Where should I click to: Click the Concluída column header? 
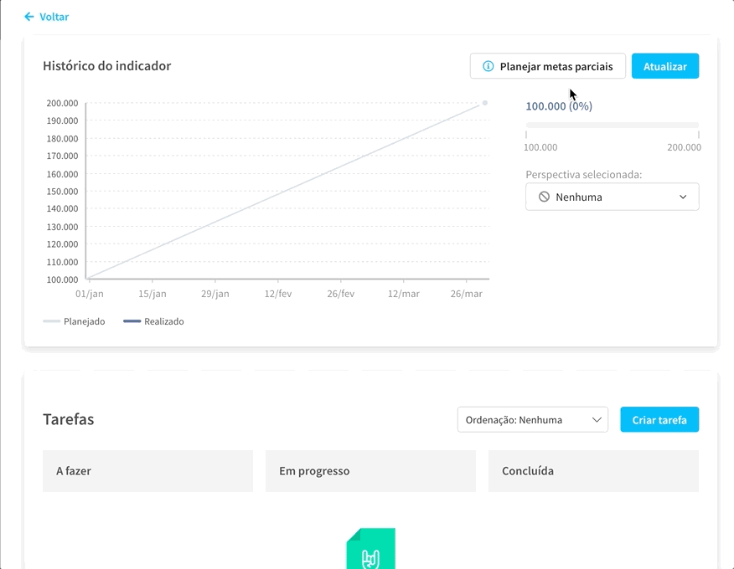pyautogui.click(x=593, y=470)
